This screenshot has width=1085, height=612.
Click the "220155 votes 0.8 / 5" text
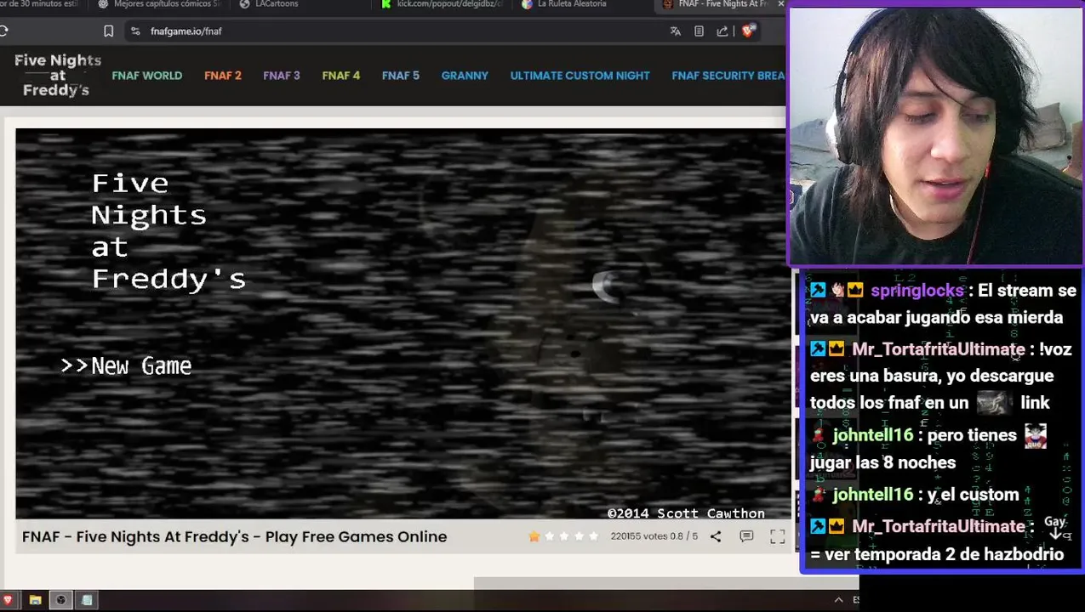click(654, 536)
